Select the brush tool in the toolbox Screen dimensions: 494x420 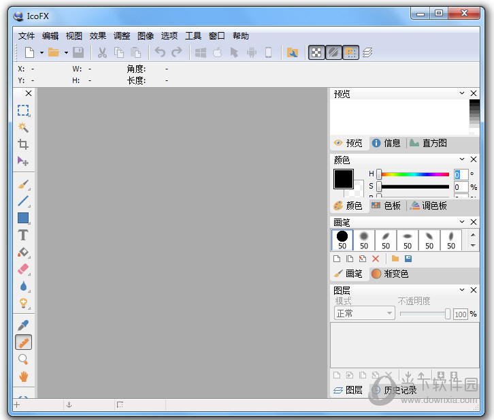click(x=23, y=184)
